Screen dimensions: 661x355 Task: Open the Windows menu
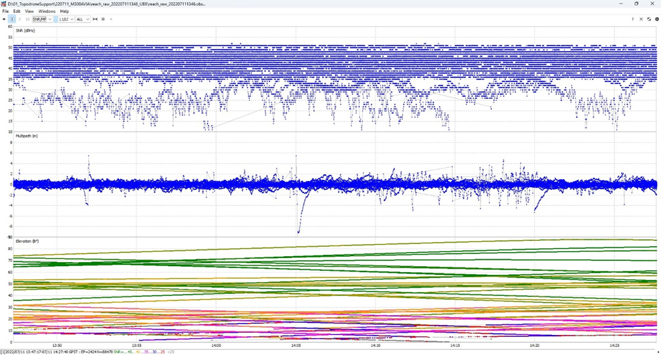(47, 11)
